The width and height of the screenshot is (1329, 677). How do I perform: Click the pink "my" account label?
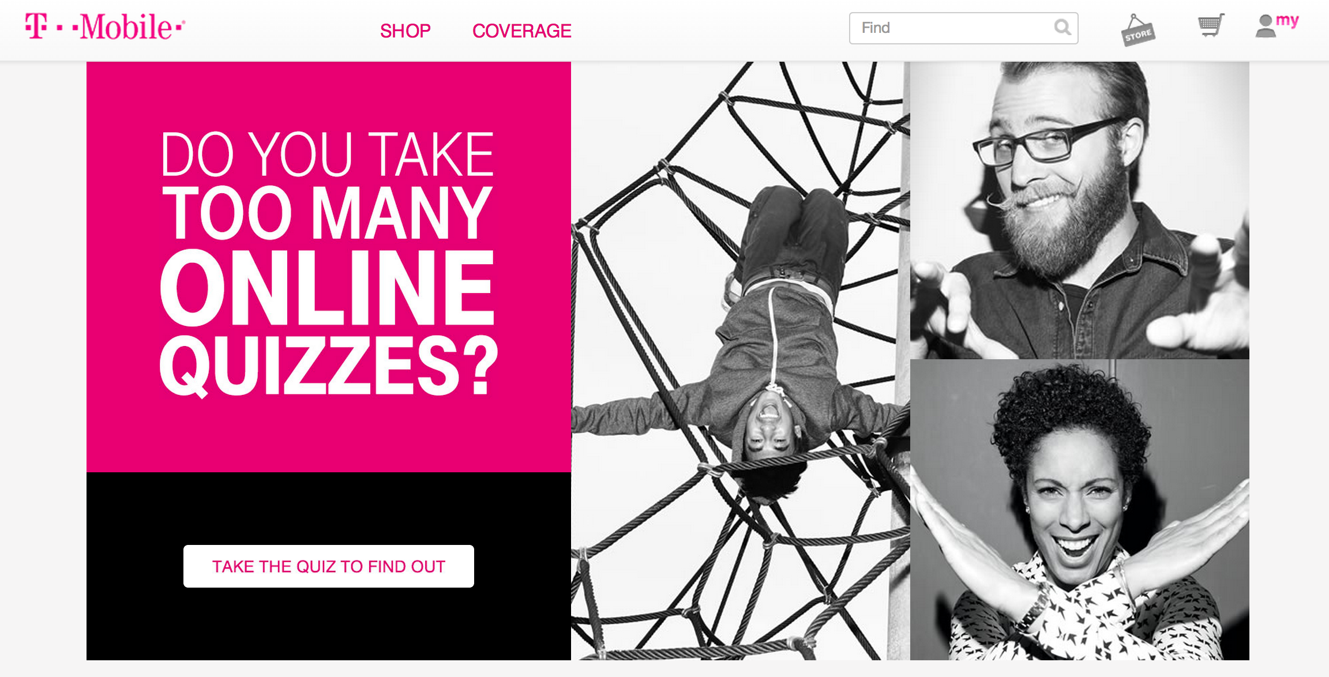pyautogui.click(x=1287, y=21)
